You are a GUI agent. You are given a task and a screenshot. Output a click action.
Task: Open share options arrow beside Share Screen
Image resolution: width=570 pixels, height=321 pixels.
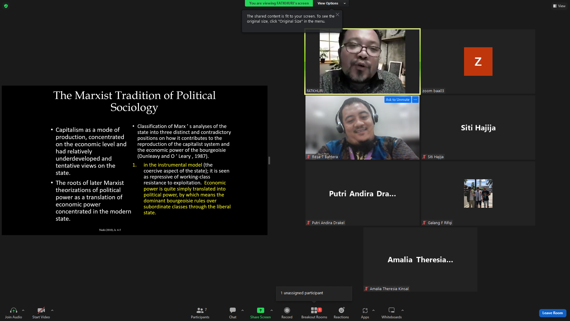coord(272,310)
